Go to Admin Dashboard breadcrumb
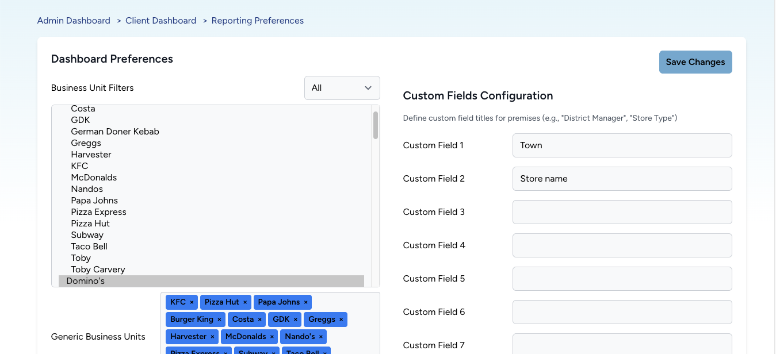Viewport: 776px width, 354px height. (74, 21)
